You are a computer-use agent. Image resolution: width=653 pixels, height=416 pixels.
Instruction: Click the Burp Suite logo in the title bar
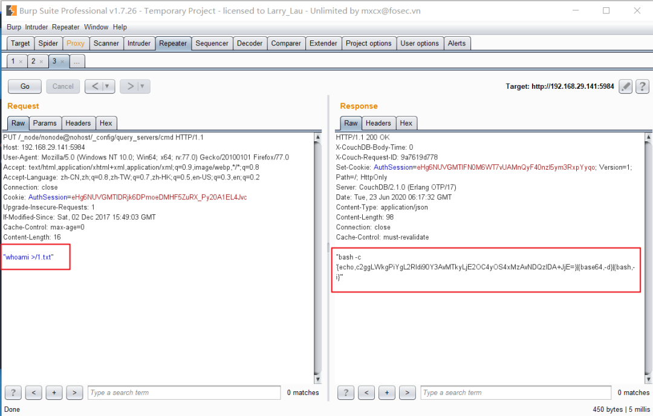coord(11,10)
